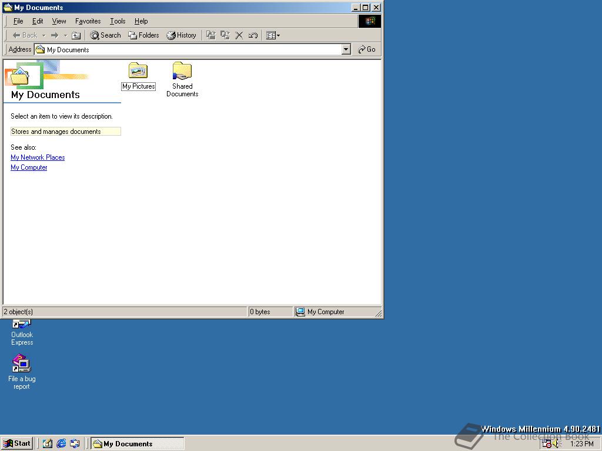Screen dimensions: 602x451
Task: Click the Go button
Action: point(367,49)
